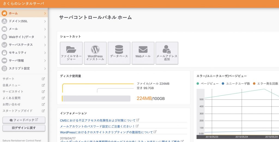
Task: Open CMSにおける不正アクセスの危険性 information link
Action: pyautogui.click(x=98, y=120)
